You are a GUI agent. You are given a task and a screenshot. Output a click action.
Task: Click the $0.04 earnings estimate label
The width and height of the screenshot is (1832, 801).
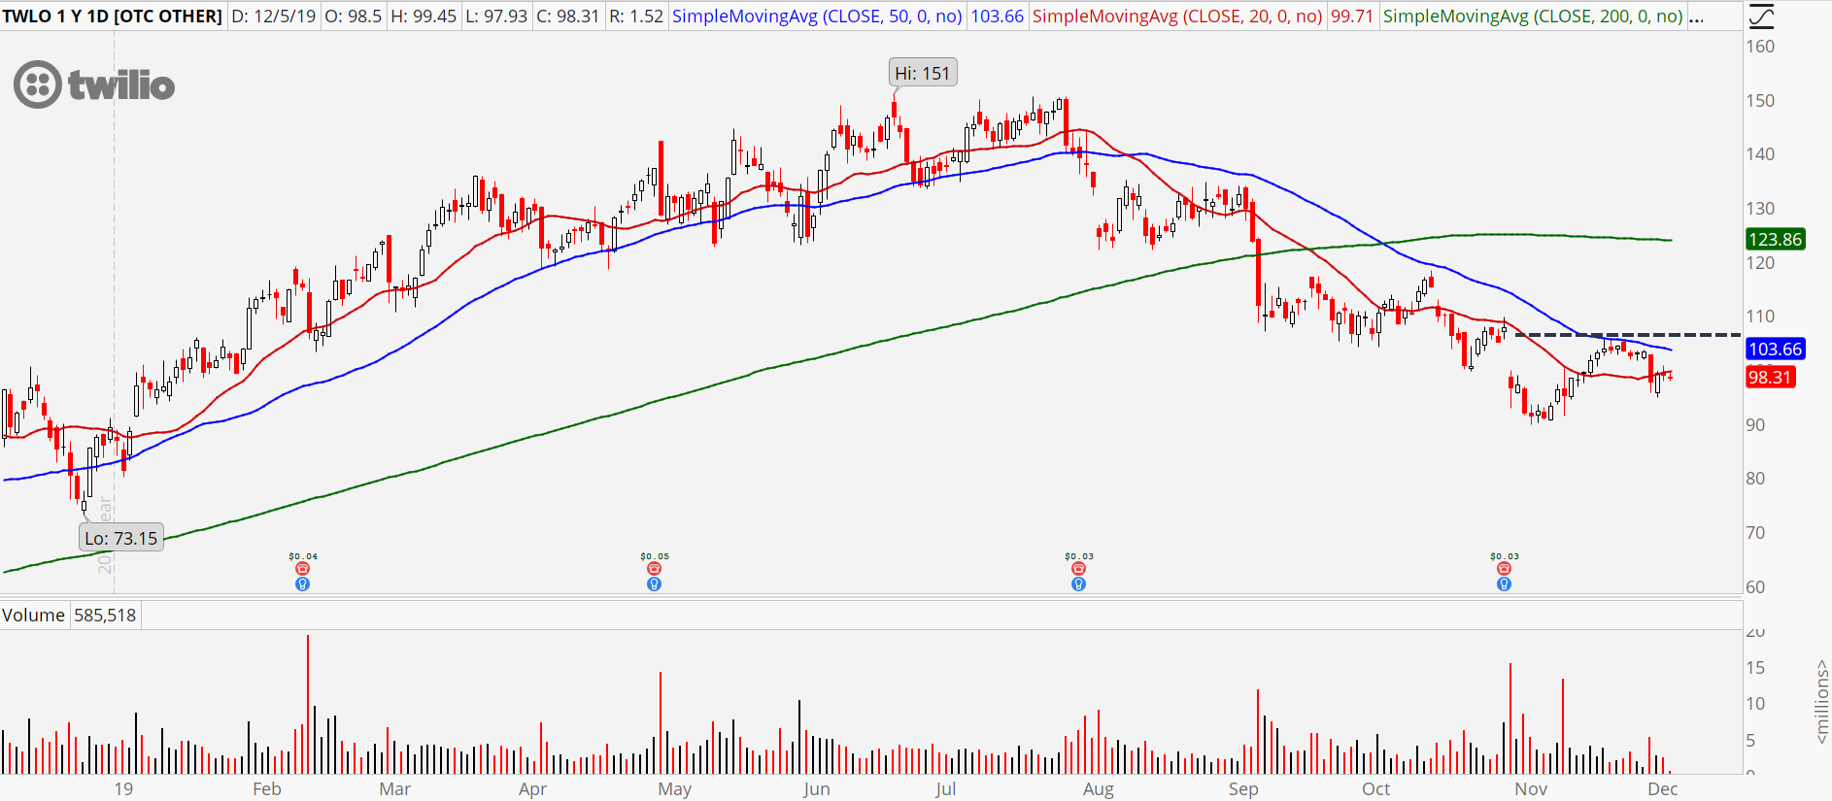[x=303, y=556]
